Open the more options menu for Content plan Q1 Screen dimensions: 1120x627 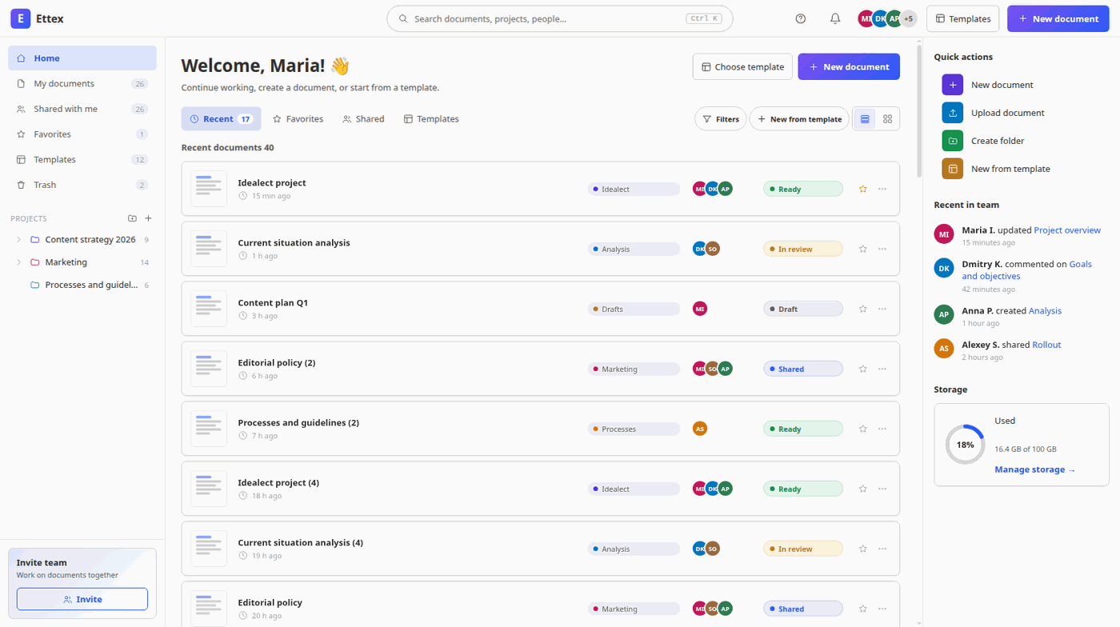tap(882, 309)
